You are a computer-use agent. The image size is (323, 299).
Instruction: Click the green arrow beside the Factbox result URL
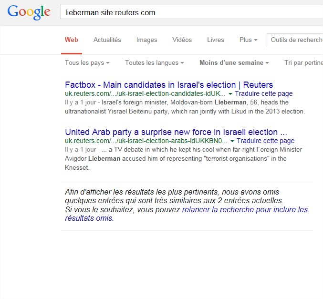point(230,94)
